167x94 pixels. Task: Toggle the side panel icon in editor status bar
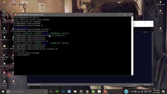point(29,85)
